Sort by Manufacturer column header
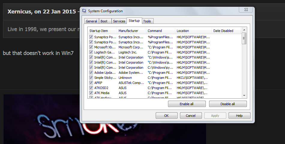 click(x=131, y=31)
